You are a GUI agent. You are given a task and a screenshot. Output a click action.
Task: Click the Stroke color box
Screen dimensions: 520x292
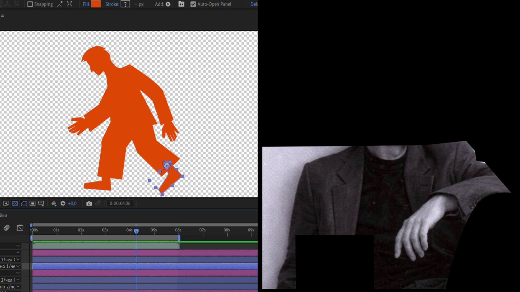[x=125, y=4]
